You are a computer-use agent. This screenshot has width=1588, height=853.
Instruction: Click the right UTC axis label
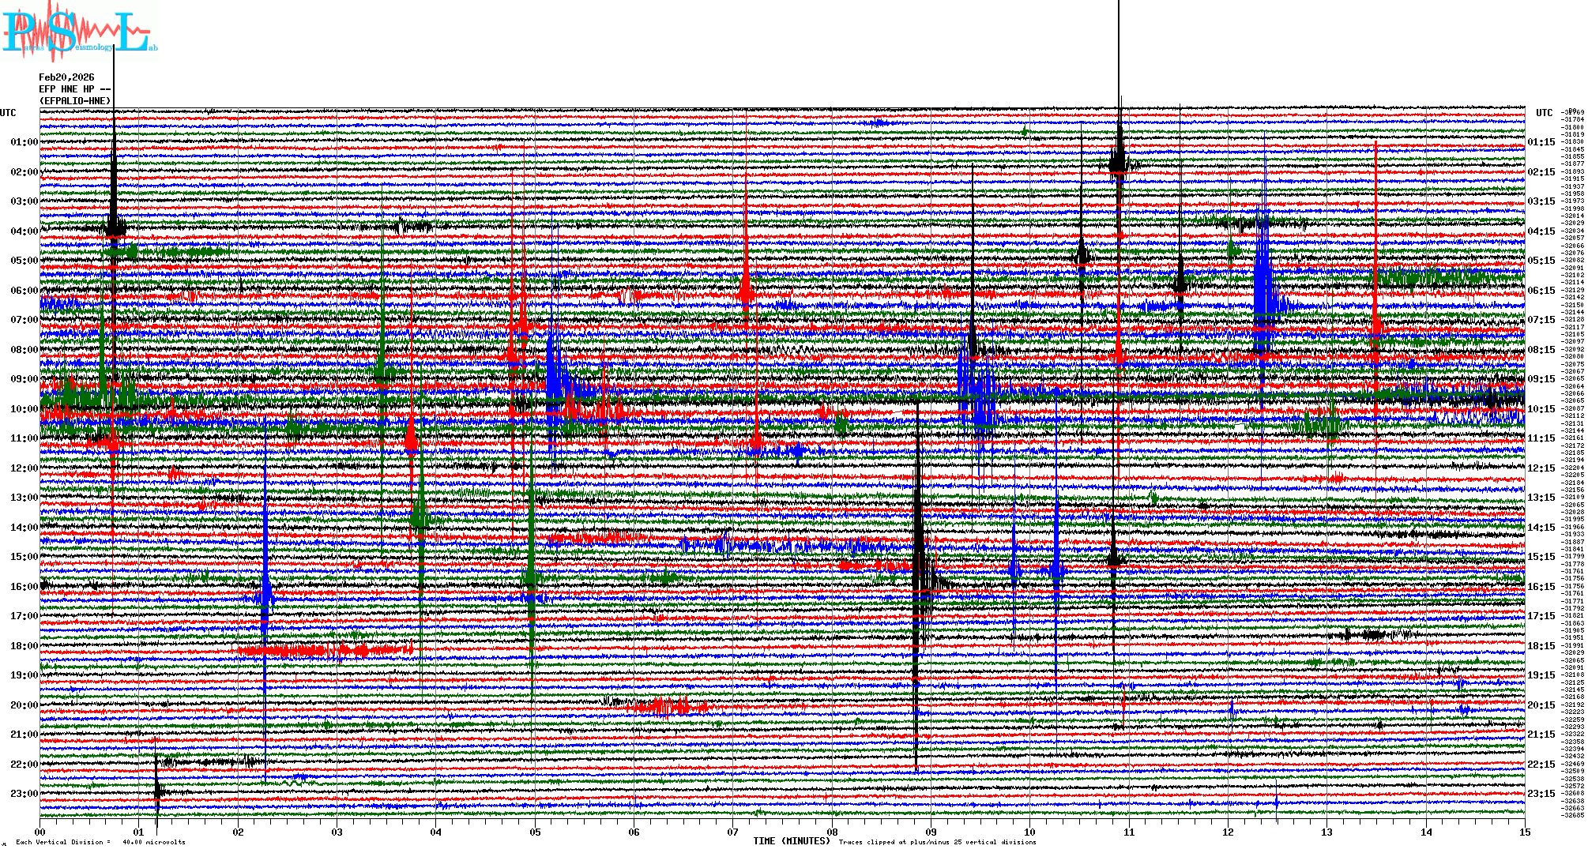pos(1544,113)
